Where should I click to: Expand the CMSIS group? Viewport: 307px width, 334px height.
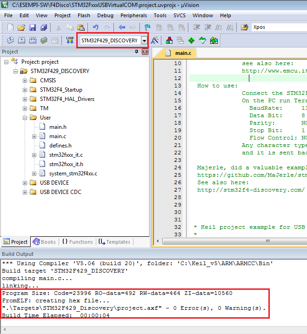(x=25, y=81)
